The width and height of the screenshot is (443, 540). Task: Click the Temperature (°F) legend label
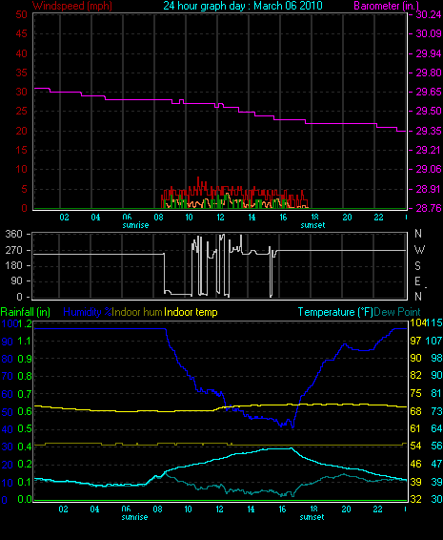click(335, 312)
